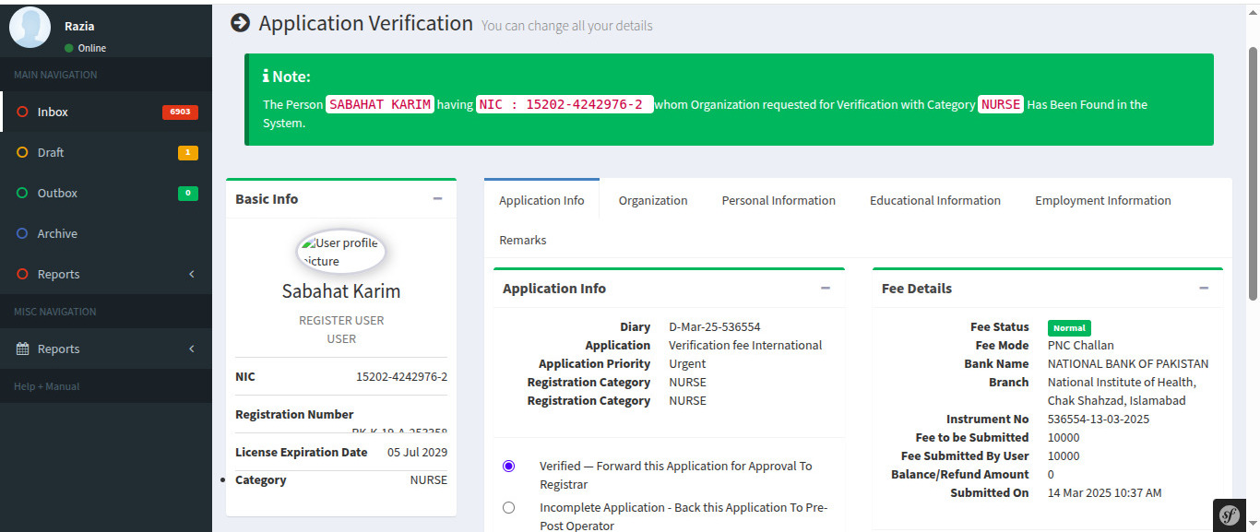This screenshot has height=532, width=1260.
Task: Click the diary number D-Mar-25-536554
Action: pyautogui.click(x=715, y=326)
